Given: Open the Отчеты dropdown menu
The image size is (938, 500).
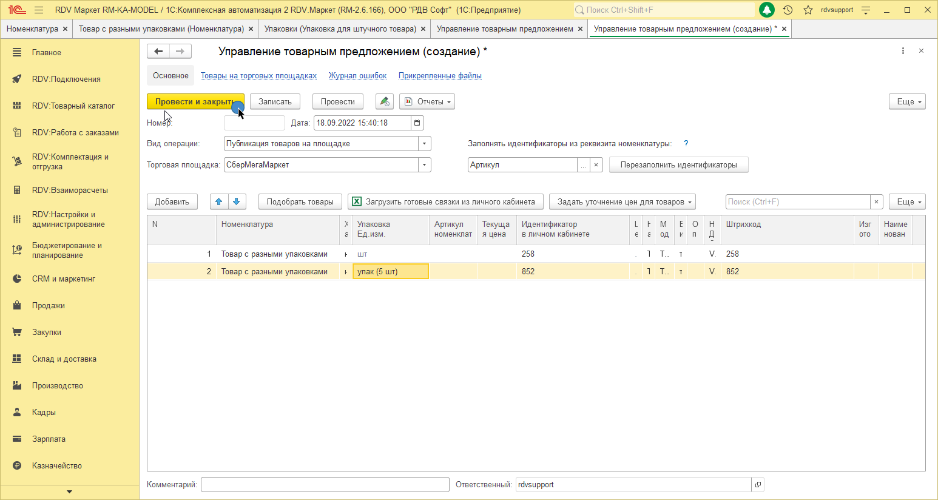Looking at the screenshot, I should click(x=427, y=101).
